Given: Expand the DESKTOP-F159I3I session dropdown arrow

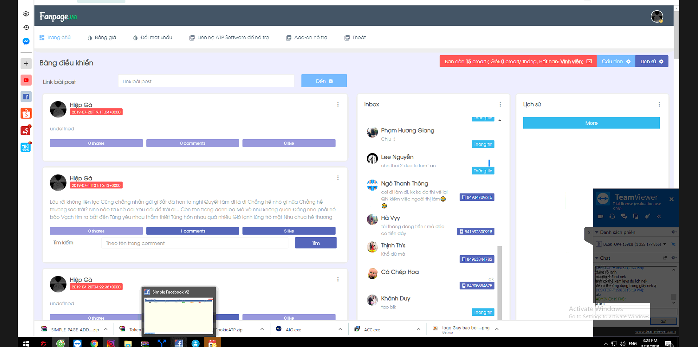Looking at the screenshot, I should 665,244.
